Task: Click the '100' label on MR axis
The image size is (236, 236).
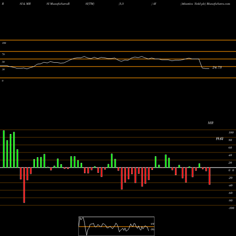Action: click(231, 133)
